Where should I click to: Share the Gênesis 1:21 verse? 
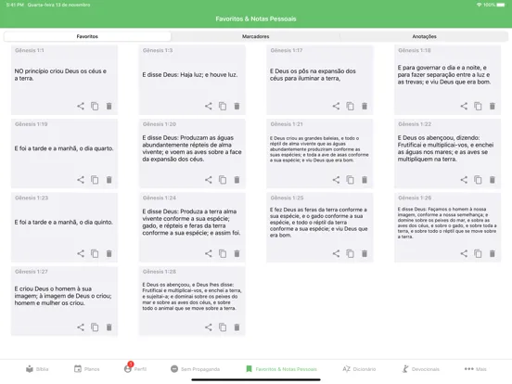(336, 180)
